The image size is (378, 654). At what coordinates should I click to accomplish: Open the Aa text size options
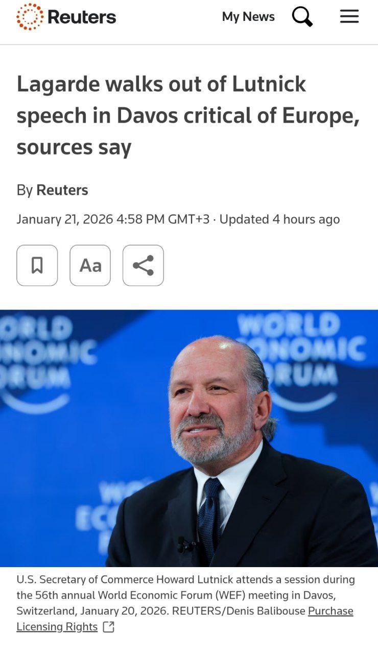click(90, 265)
